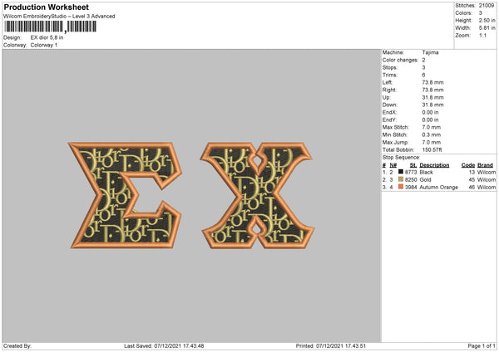This screenshot has width=499, height=352.
Task: Click the Code column header
Action: [468, 165]
